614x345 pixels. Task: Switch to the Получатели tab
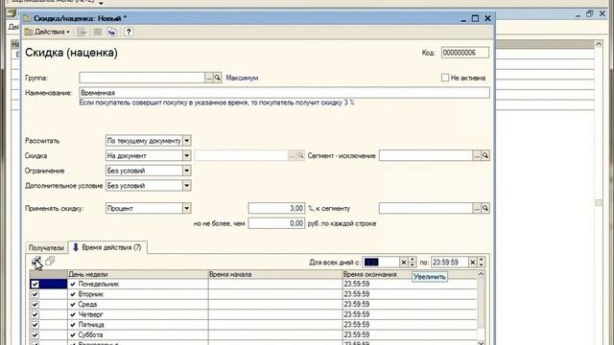coord(46,247)
